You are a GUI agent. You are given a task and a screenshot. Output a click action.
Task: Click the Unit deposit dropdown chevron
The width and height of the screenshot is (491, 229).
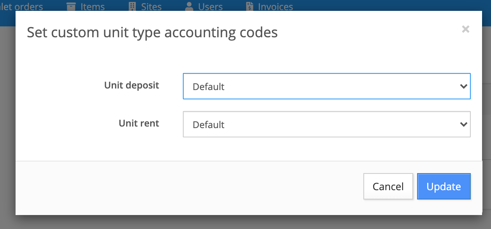tap(463, 86)
